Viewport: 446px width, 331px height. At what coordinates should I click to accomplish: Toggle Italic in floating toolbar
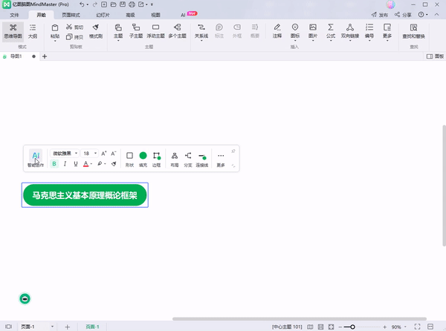click(x=65, y=164)
